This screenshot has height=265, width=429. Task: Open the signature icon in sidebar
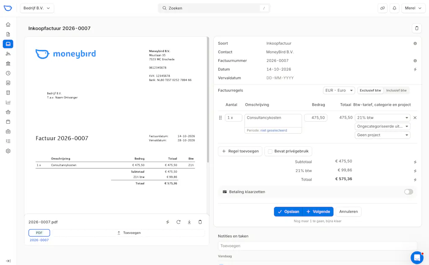pyautogui.click(x=8, y=54)
